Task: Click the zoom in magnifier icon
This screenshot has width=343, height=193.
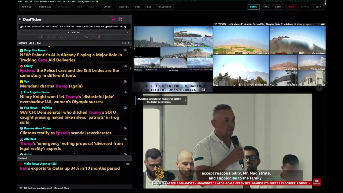Action: 54,37
